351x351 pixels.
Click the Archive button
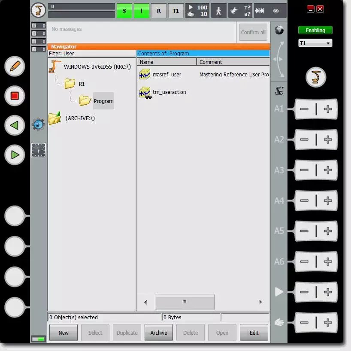tap(158, 333)
